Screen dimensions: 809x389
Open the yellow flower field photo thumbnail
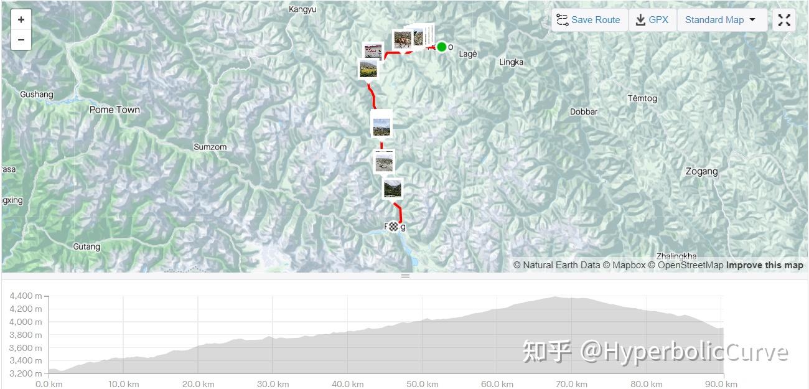click(368, 68)
